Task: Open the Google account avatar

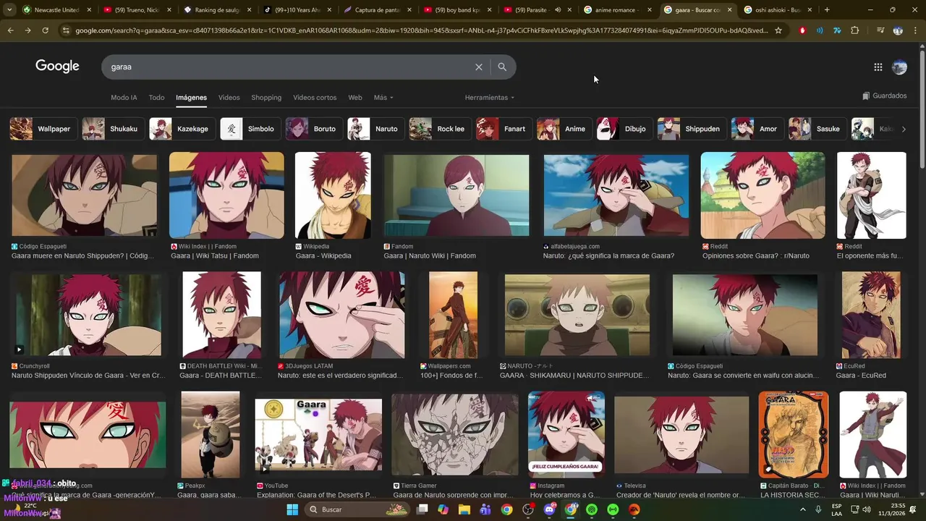Action: click(x=899, y=67)
